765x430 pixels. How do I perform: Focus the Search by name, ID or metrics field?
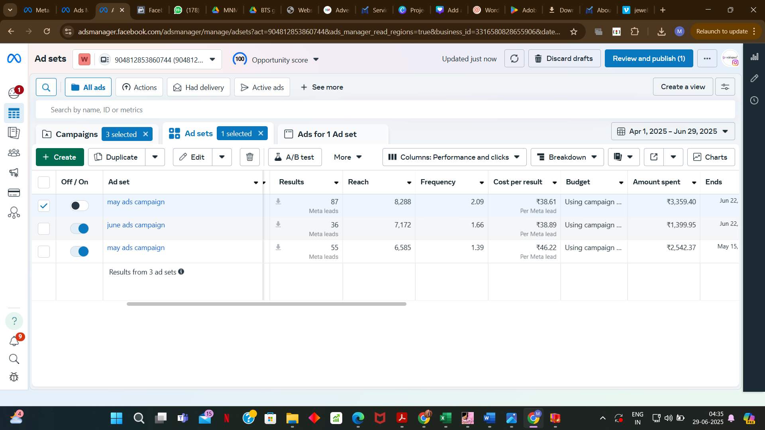coord(385,109)
